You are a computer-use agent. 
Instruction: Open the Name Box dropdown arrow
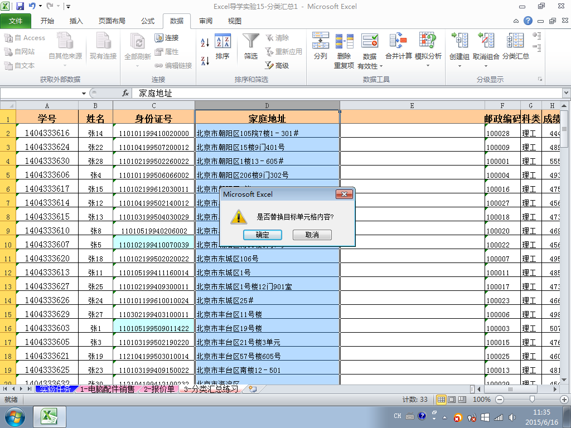pyautogui.click(x=84, y=94)
